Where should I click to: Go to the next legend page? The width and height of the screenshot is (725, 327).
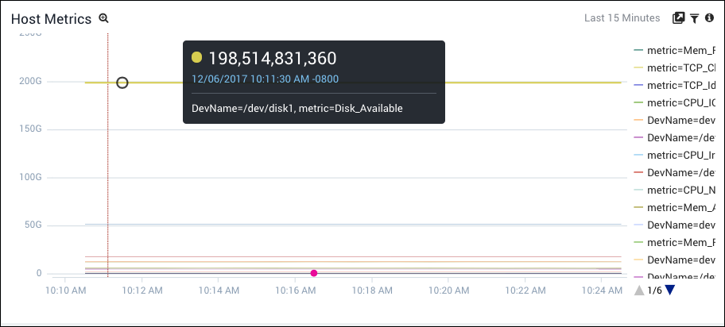tap(669, 290)
